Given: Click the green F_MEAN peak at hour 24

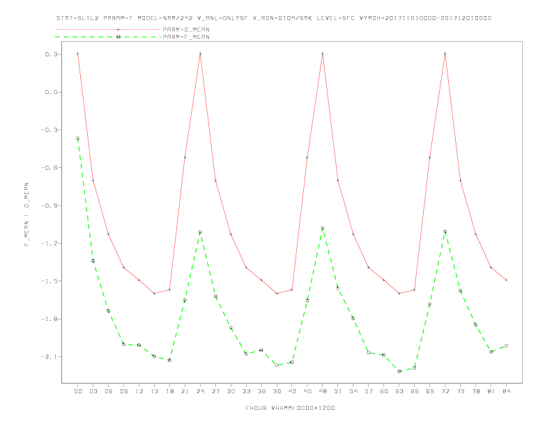Looking at the screenshot, I should [x=200, y=232].
